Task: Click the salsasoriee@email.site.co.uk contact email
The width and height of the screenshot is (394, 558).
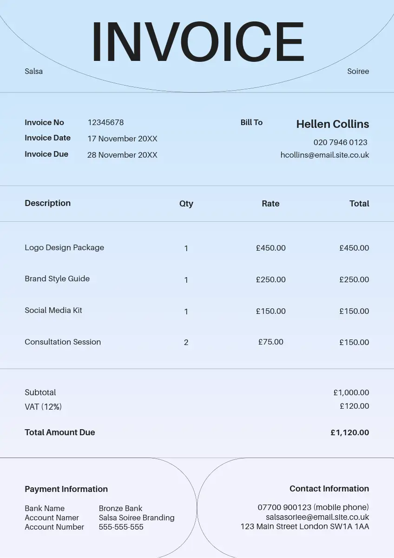Action: [317, 517]
